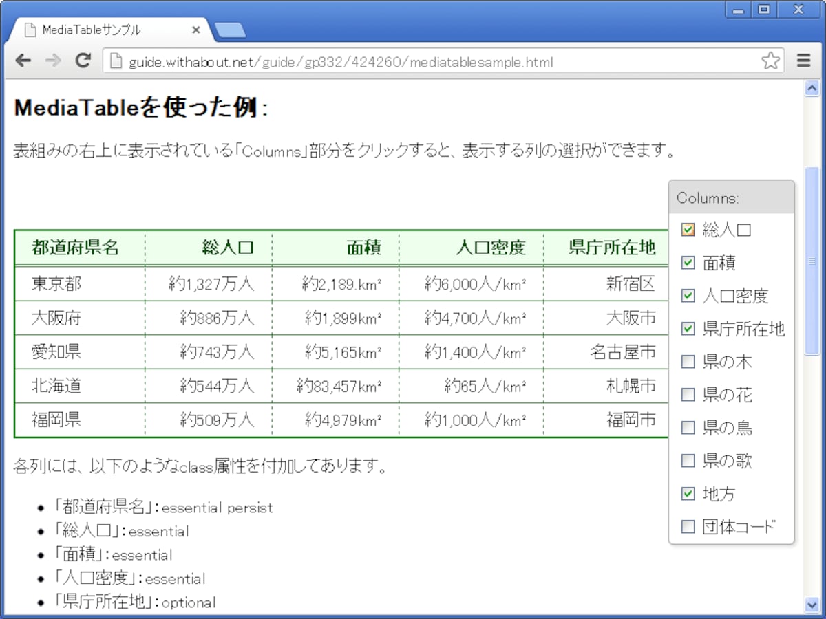This screenshot has height=619, width=826.
Task: Click the 約65人/km² density cell
Action: click(472, 386)
